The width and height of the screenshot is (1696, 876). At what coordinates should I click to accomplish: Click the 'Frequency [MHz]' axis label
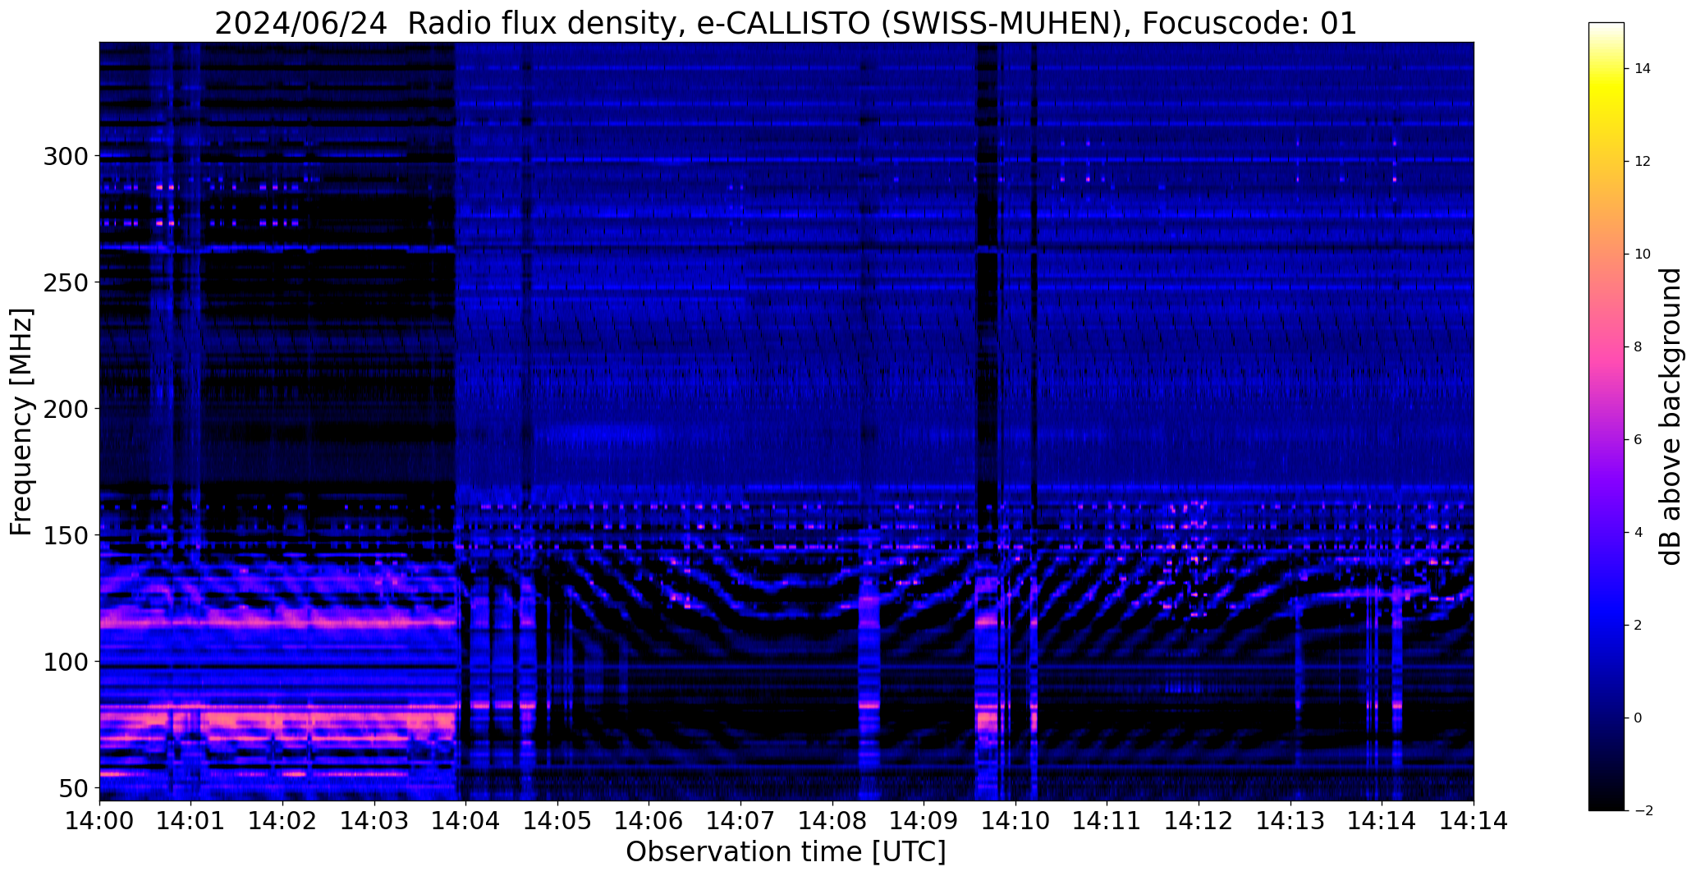pyautogui.click(x=22, y=422)
